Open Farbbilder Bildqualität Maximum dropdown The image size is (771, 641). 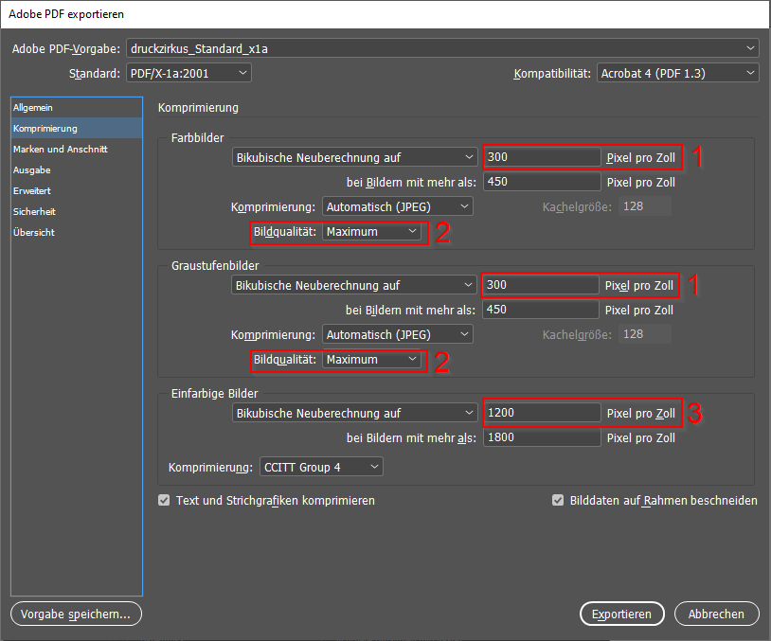[372, 232]
